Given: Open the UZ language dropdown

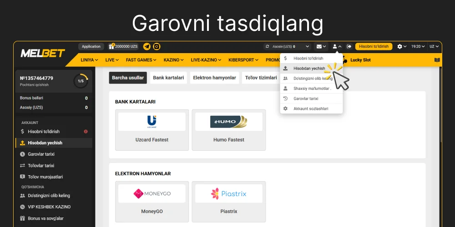Looking at the screenshot, I should coord(434,46).
